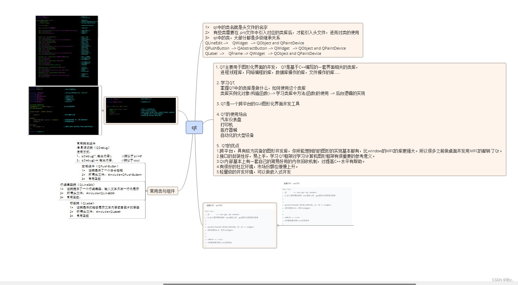Click the line '#include<QLineEdit>'
Viewport: 518px width, 285px height.
click(87, 193)
